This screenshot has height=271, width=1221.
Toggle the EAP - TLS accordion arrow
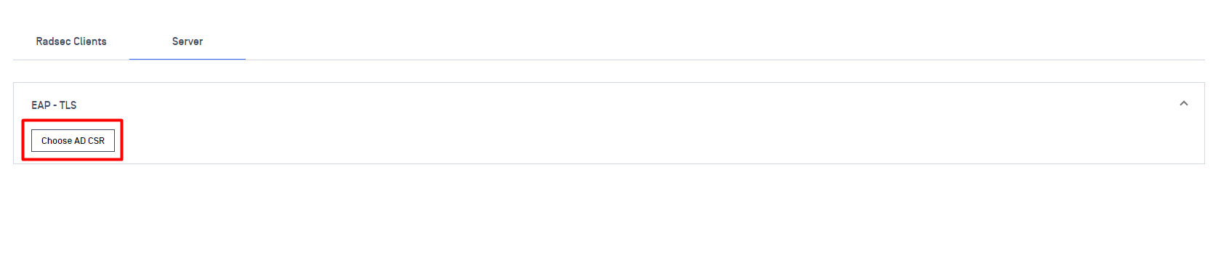click(x=1183, y=104)
